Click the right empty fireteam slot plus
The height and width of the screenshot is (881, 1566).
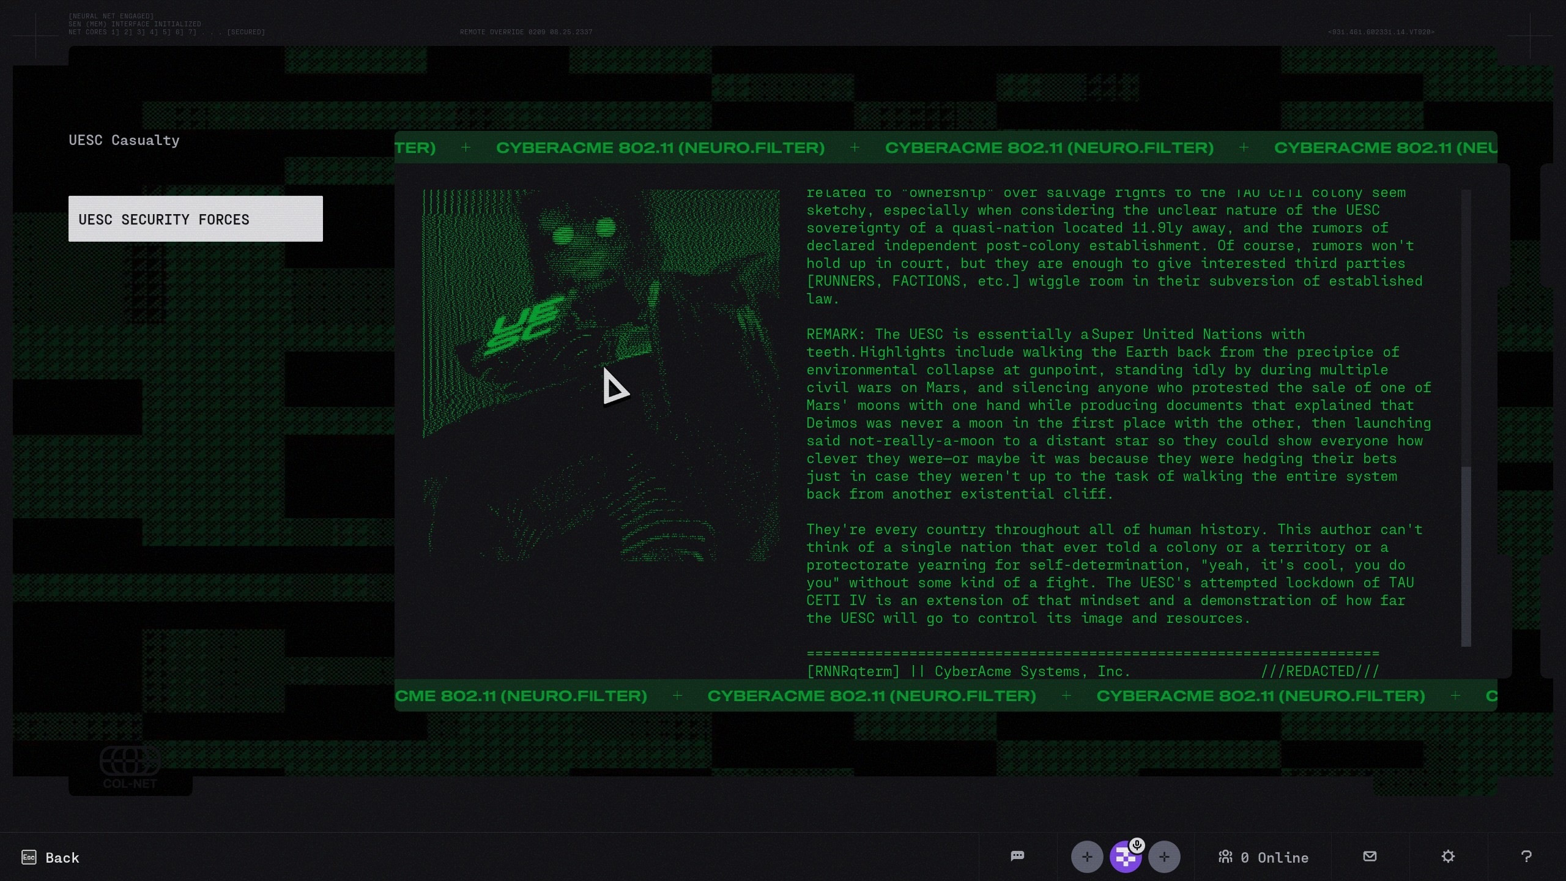[1164, 857]
